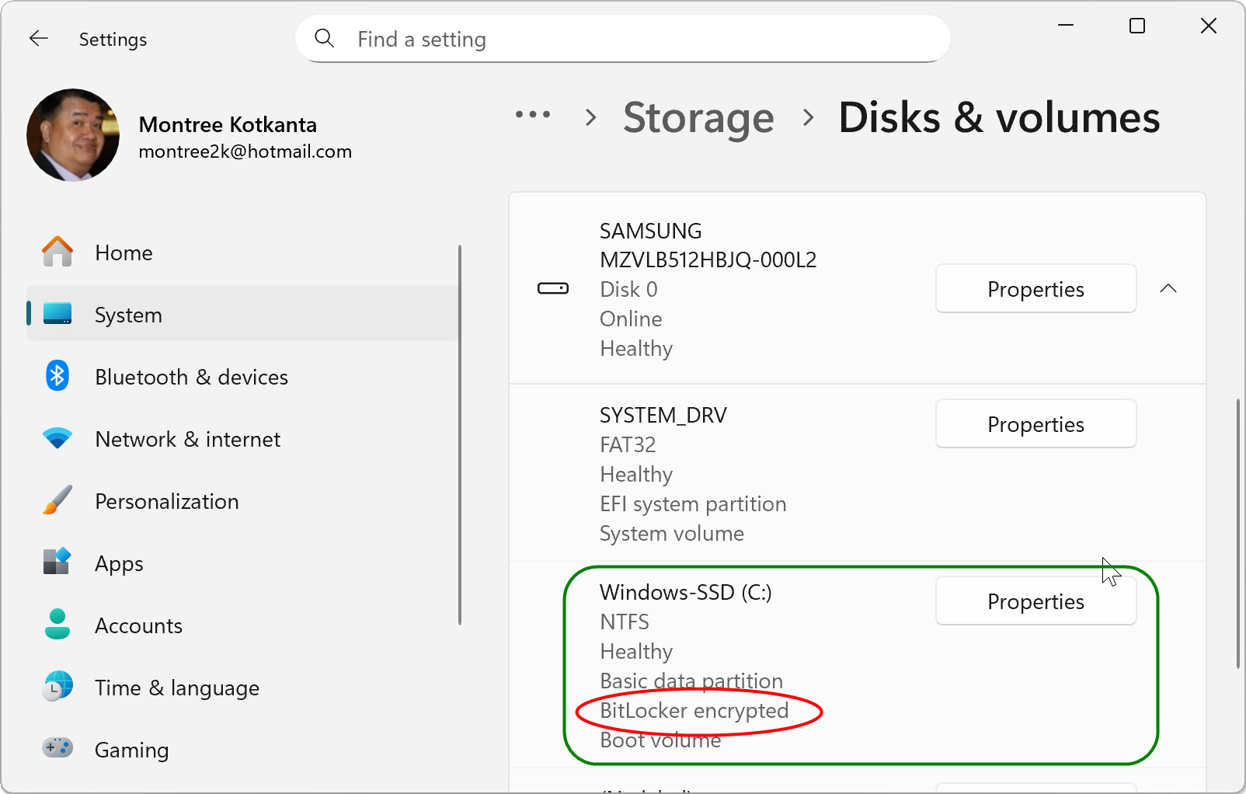Open Properties for Windows-SSD (C:)
Screen dimensions: 1246x794
(1035, 601)
